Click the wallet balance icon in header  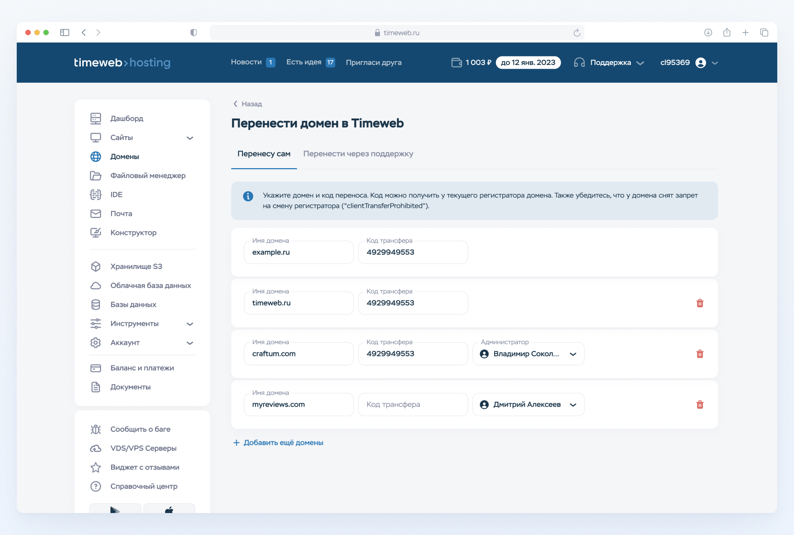(457, 63)
